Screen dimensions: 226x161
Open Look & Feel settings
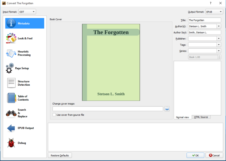11,38
